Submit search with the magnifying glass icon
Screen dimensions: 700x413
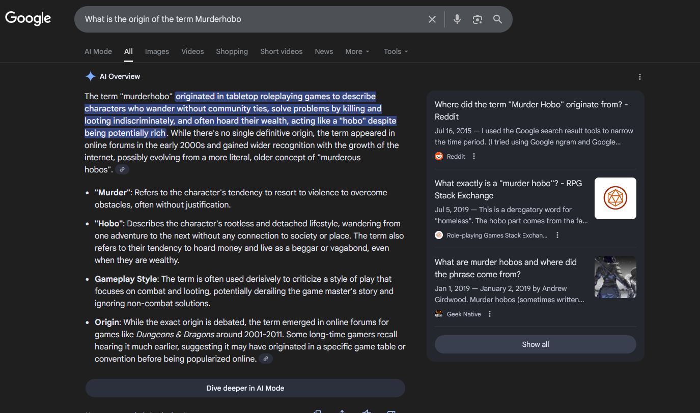click(x=497, y=19)
